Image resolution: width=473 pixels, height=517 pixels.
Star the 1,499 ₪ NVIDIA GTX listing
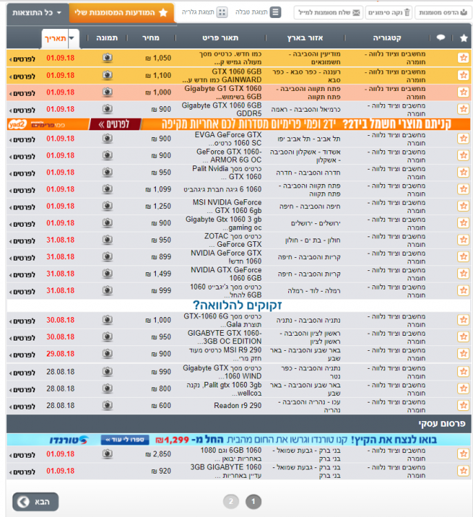pyautogui.click(x=463, y=274)
